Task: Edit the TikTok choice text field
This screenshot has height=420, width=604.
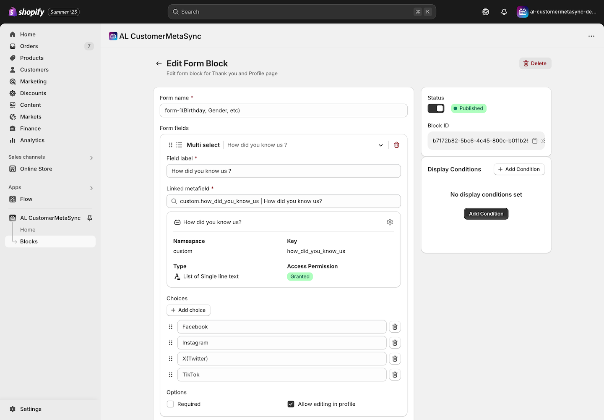Action: (282, 375)
